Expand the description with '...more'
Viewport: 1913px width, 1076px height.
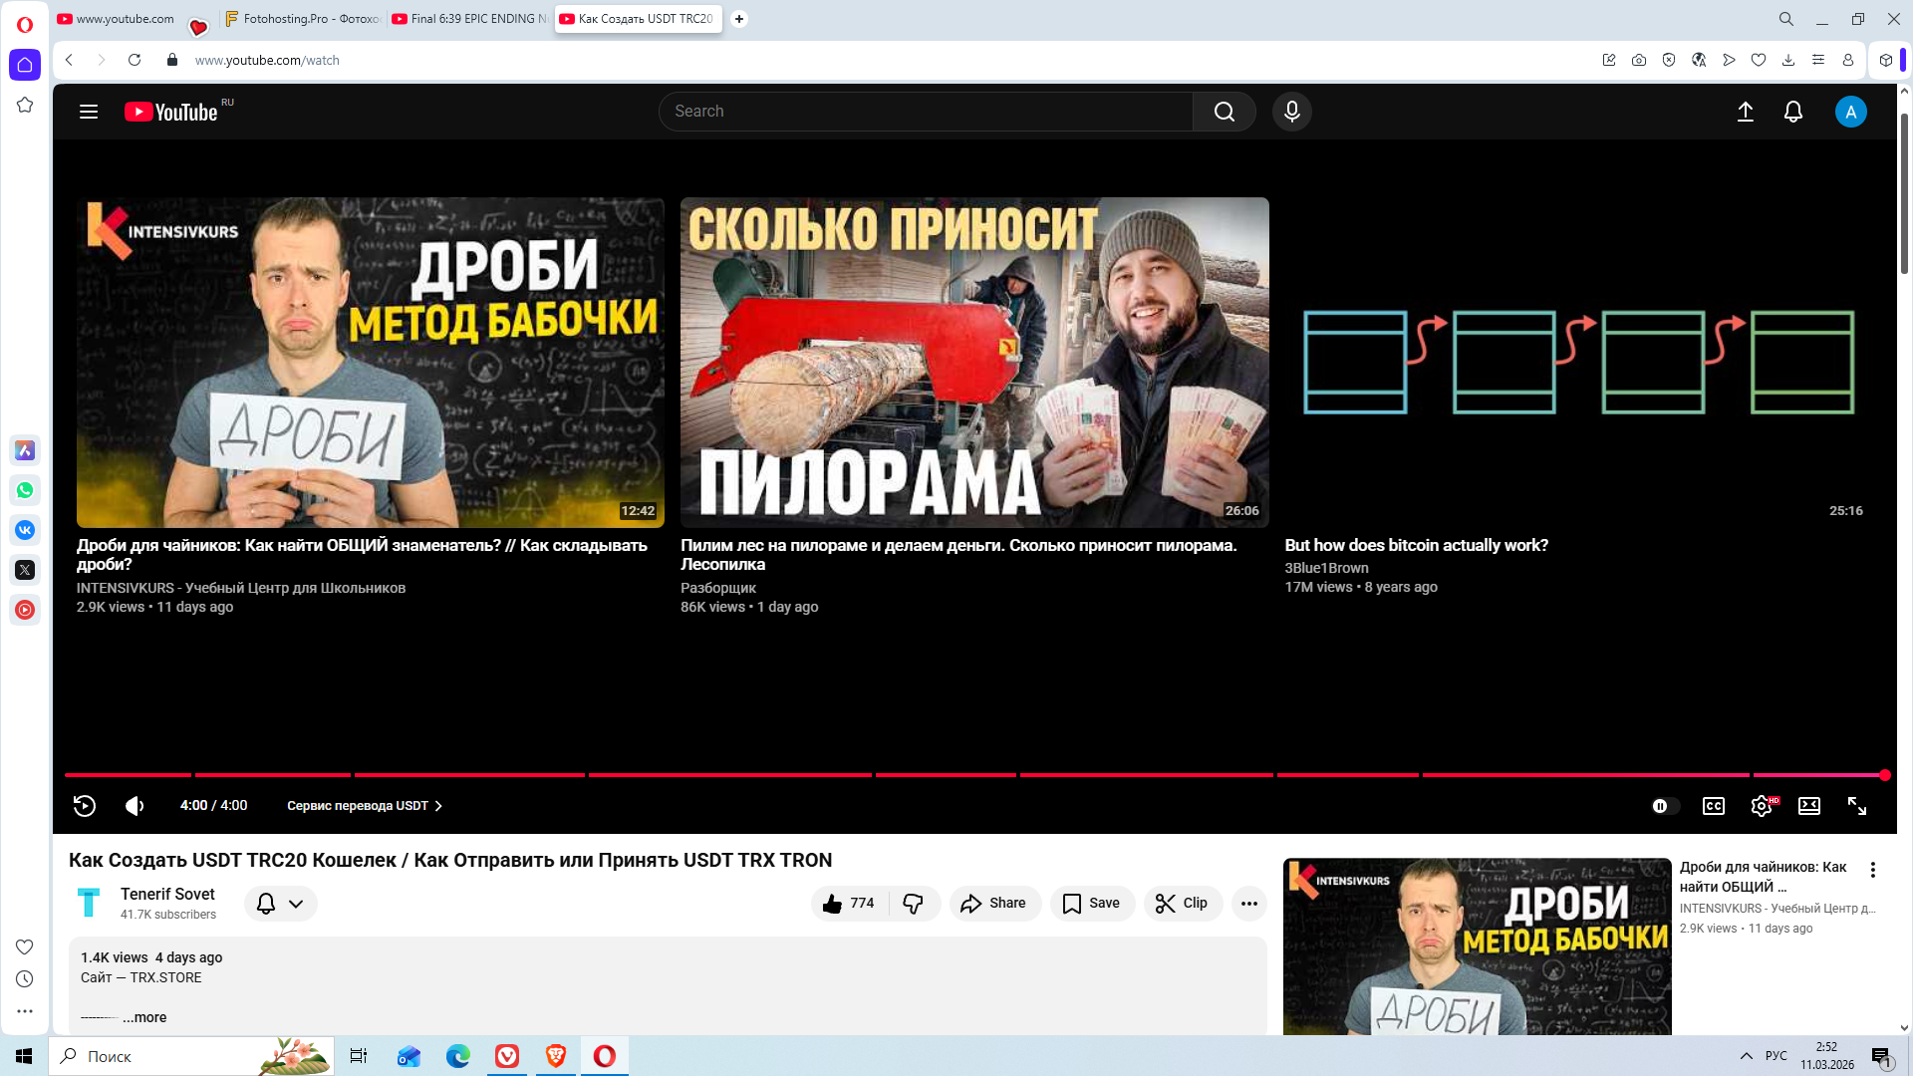[x=144, y=1017]
